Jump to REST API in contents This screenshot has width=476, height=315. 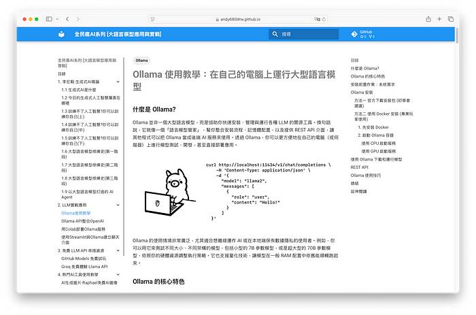pos(360,167)
